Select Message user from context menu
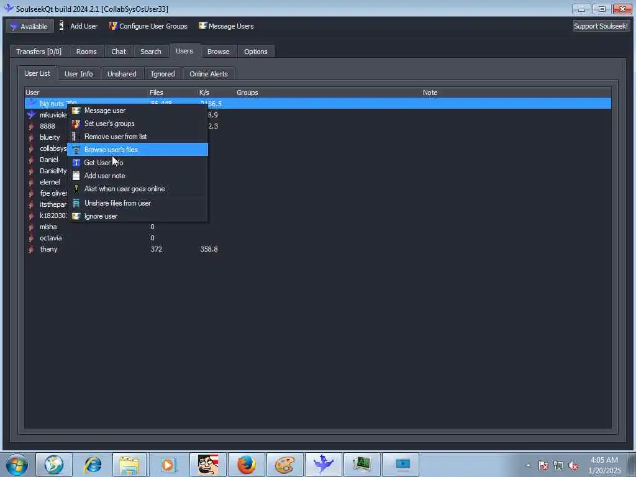The height and width of the screenshot is (477, 636). pos(137,111)
